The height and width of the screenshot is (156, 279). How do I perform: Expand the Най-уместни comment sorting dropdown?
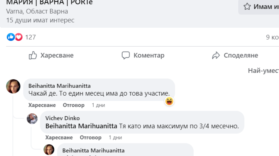click(x=263, y=71)
